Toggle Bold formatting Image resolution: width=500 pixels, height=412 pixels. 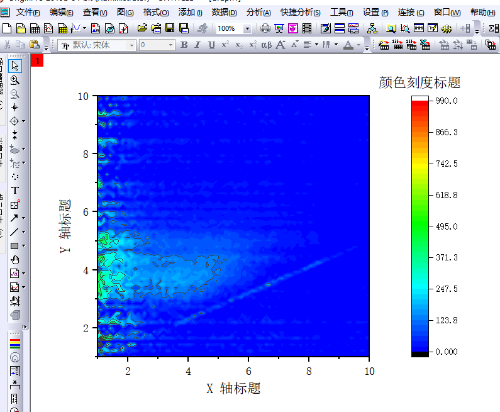(184, 45)
